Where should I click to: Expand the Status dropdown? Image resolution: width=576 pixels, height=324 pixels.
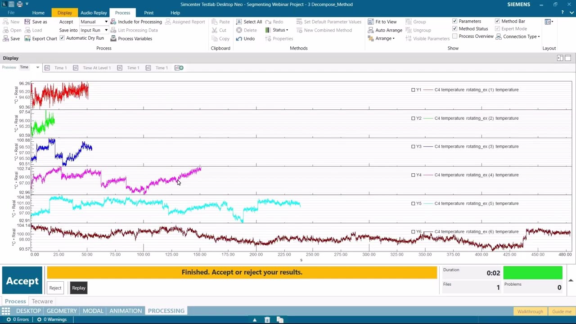click(x=287, y=30)
